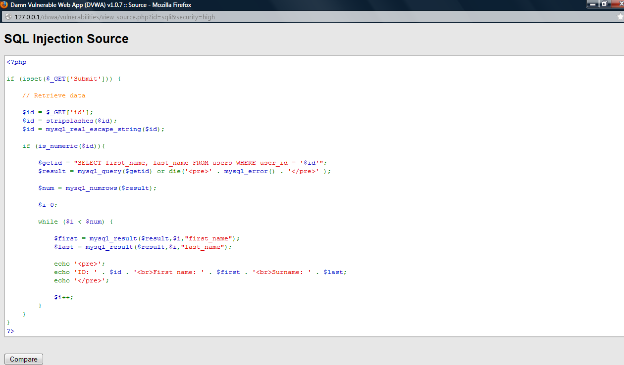Click the echo 'ID: ' output line
This screenshot has height=365, width=624.
201,272
